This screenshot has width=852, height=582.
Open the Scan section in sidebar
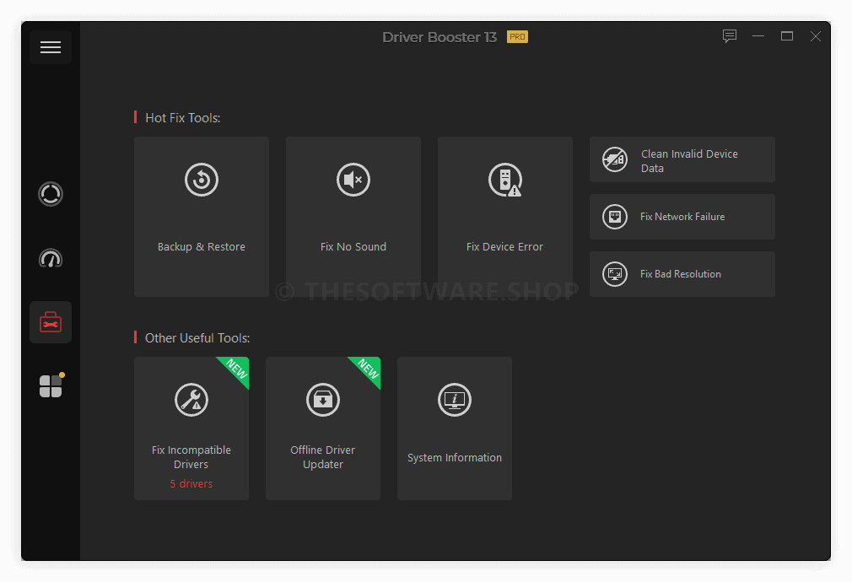51,194
